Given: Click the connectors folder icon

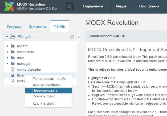Looking at the screenshot, I should [13, 52].
